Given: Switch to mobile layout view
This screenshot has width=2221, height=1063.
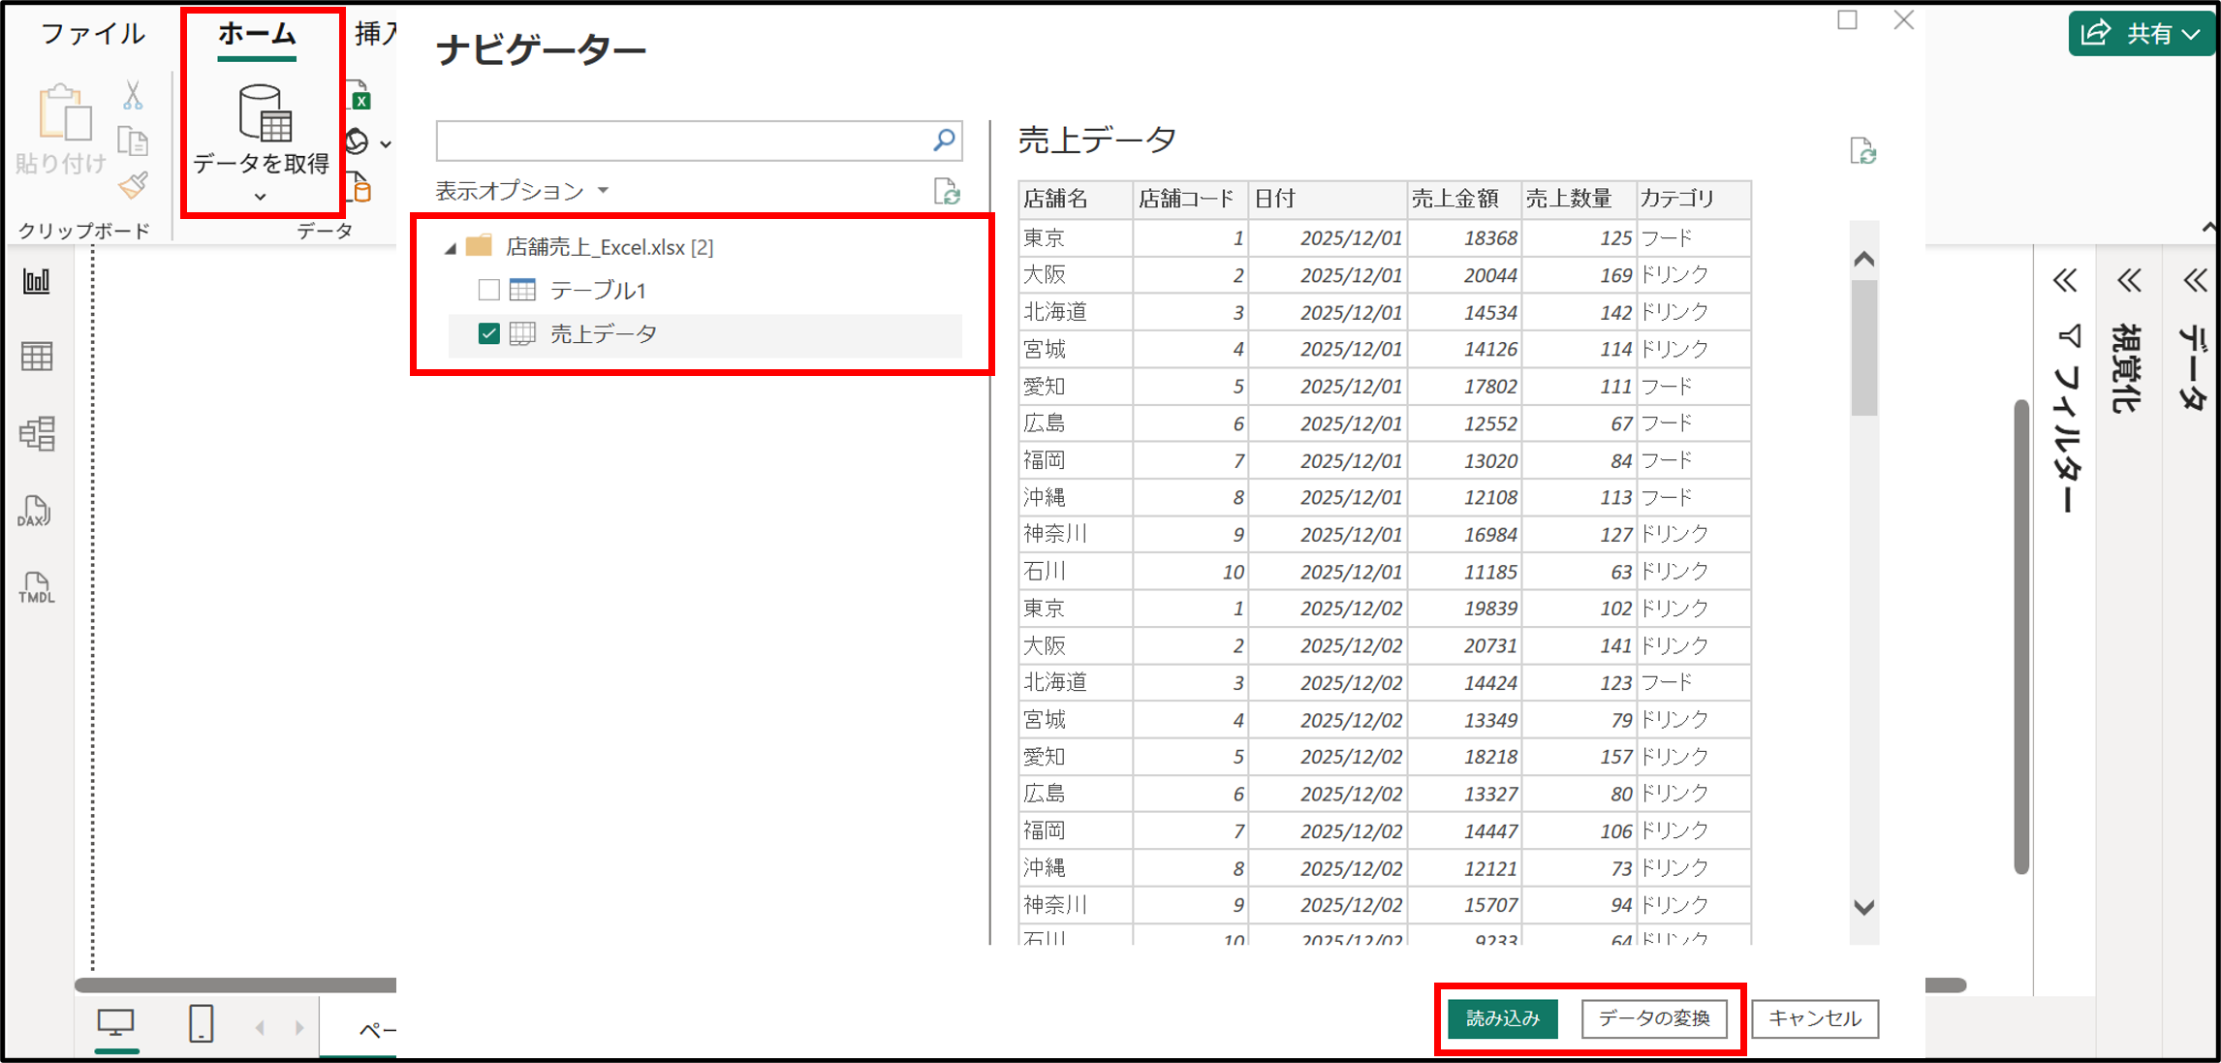Looking at the screenshot, I should 201,1022.
